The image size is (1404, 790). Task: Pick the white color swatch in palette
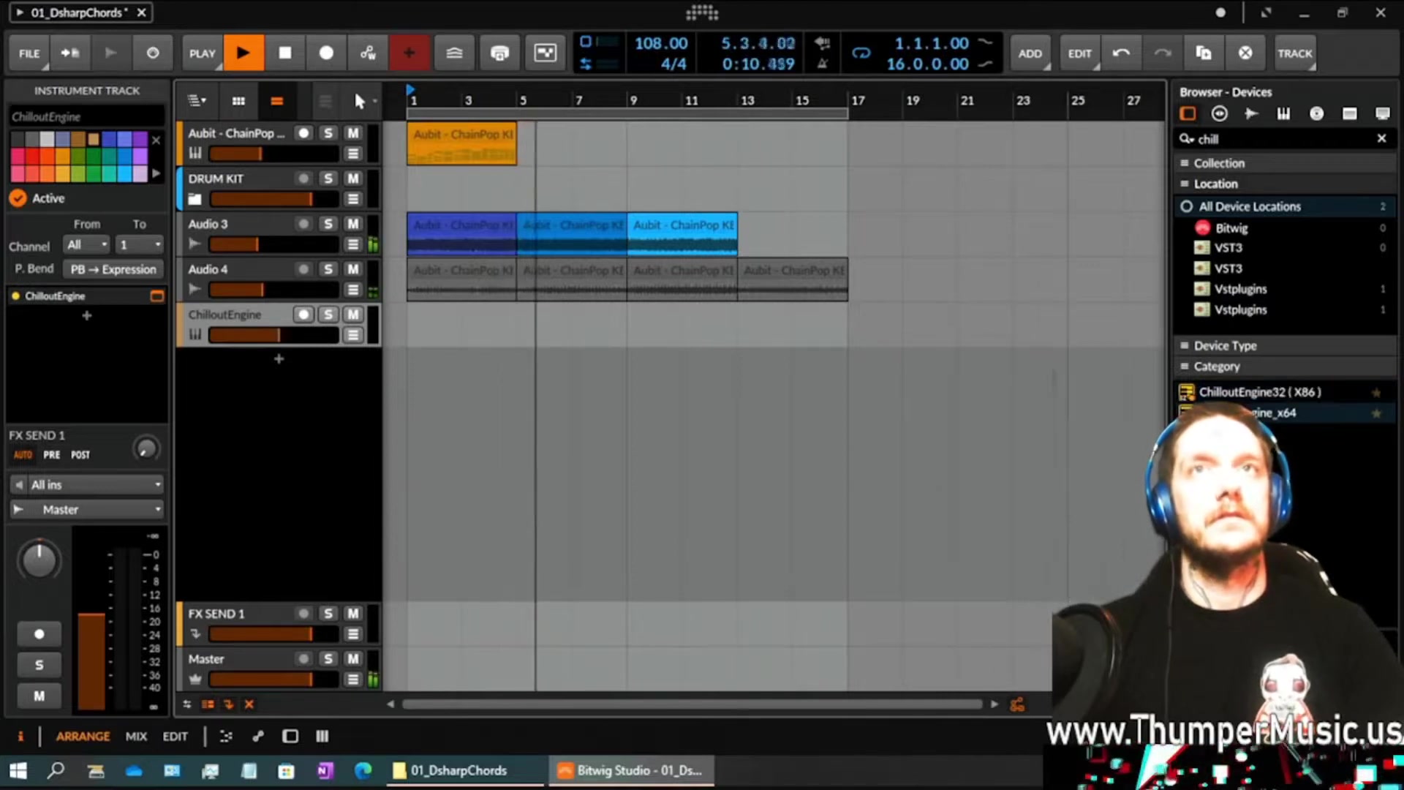(x=47, y=139)
